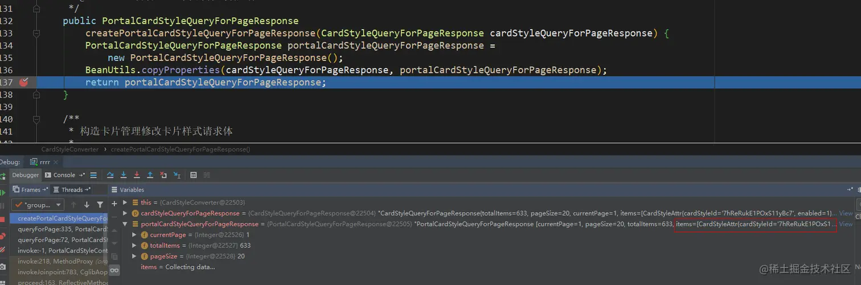The height and width of the screenshot is (285, 861).
Task: Open the Threads tab
Action: [72, 190]
